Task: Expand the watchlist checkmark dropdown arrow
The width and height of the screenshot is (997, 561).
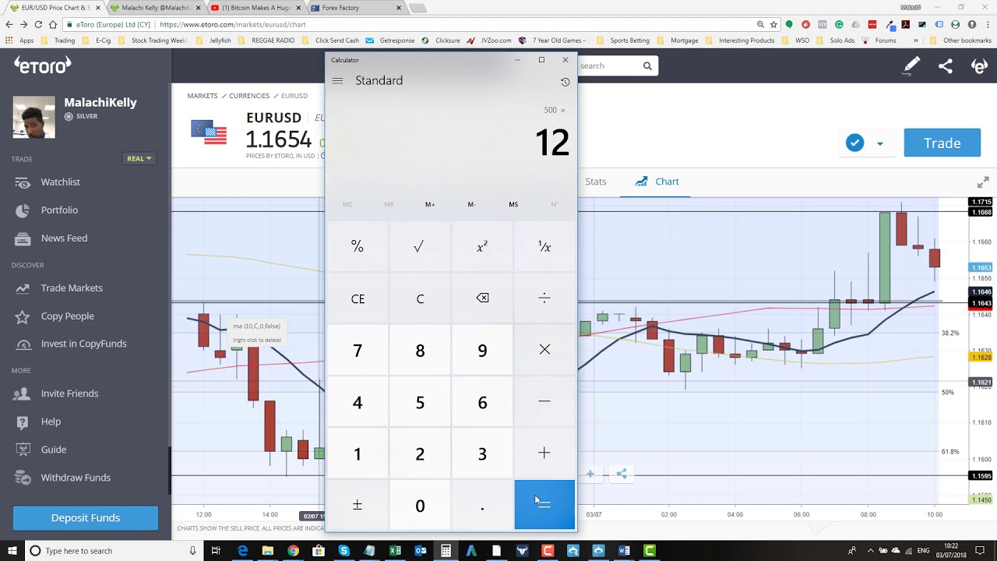Action: pyautogui.click(x=880, y=144)
